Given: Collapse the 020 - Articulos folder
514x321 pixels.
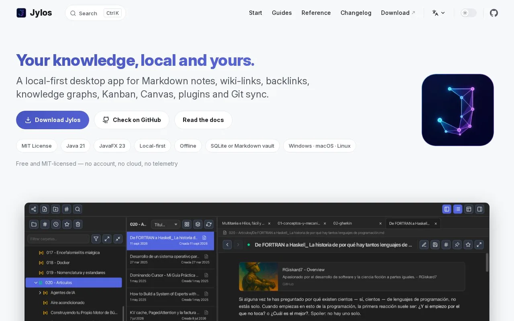Looking at the screenshot, I should click(36, 282).
